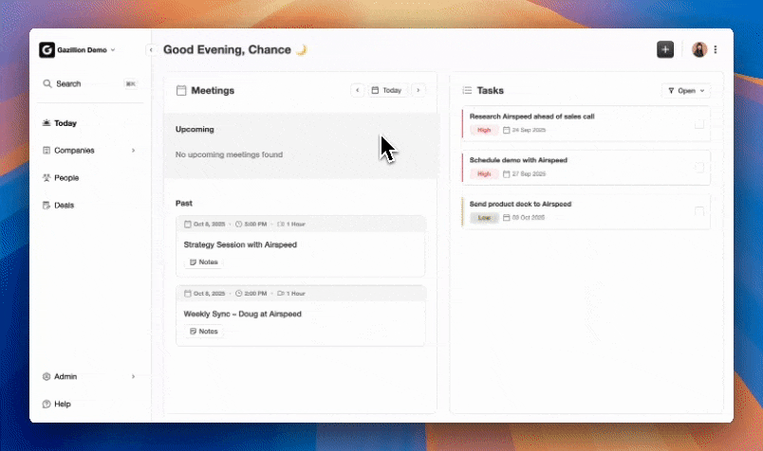This screenshot has width=763, height=451.
Task: Click the Help question mark icon
Action: 47,404
